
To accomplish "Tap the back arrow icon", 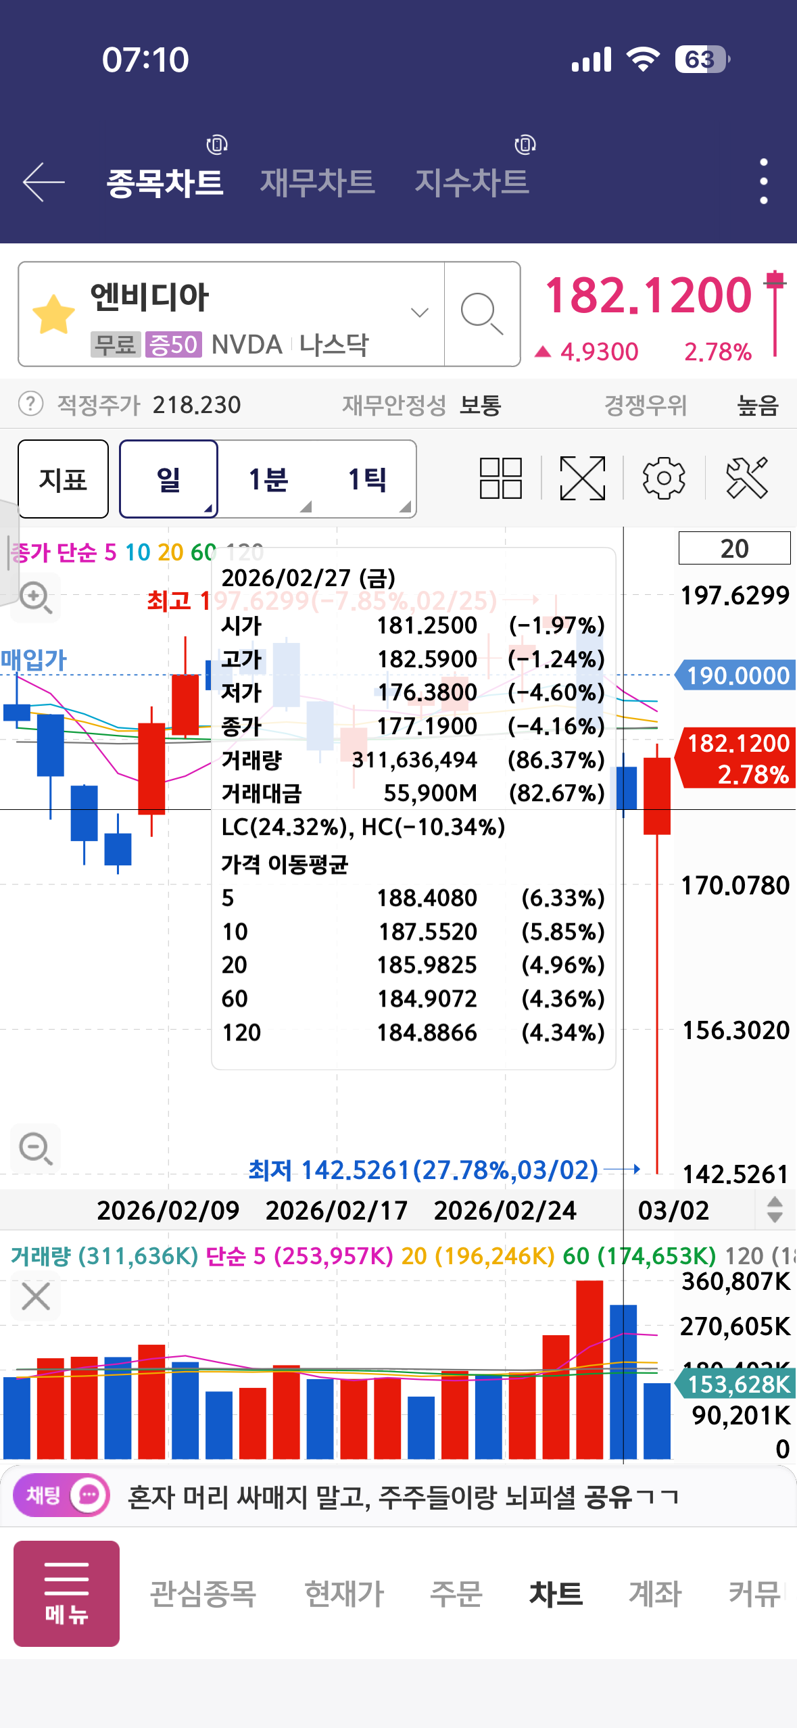I will coord(44,182).
